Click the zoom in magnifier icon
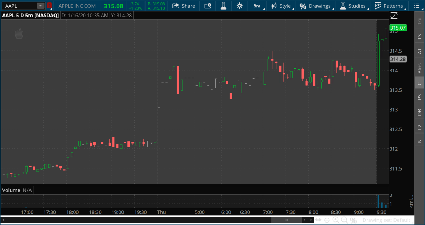 tap(335, 220)
